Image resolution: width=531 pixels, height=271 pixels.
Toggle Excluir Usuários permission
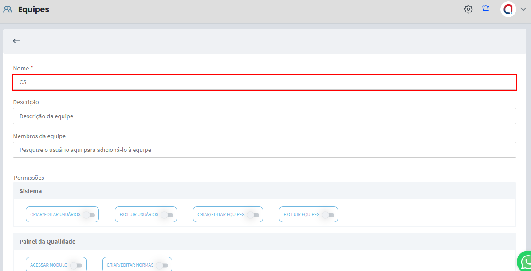[x=167, y=215]
